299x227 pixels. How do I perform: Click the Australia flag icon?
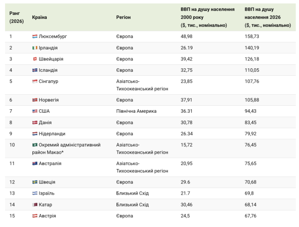(35, 164)
